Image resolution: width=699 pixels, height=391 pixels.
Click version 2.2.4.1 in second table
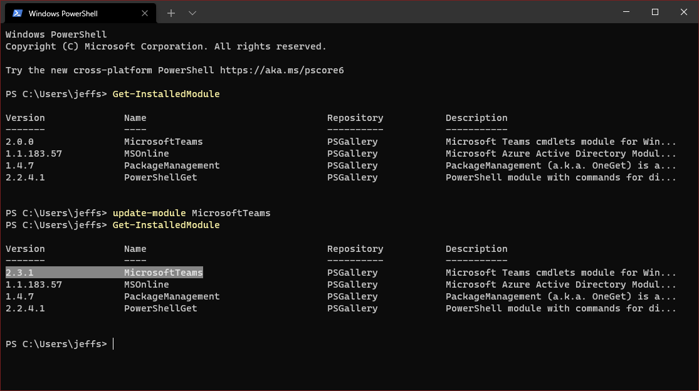(x=25, y=308)
